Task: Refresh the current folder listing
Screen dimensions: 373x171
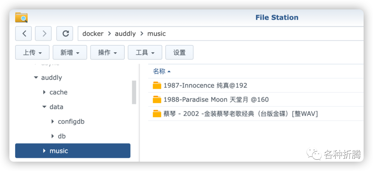Action: pyautogui.click(x=65, y=34)
